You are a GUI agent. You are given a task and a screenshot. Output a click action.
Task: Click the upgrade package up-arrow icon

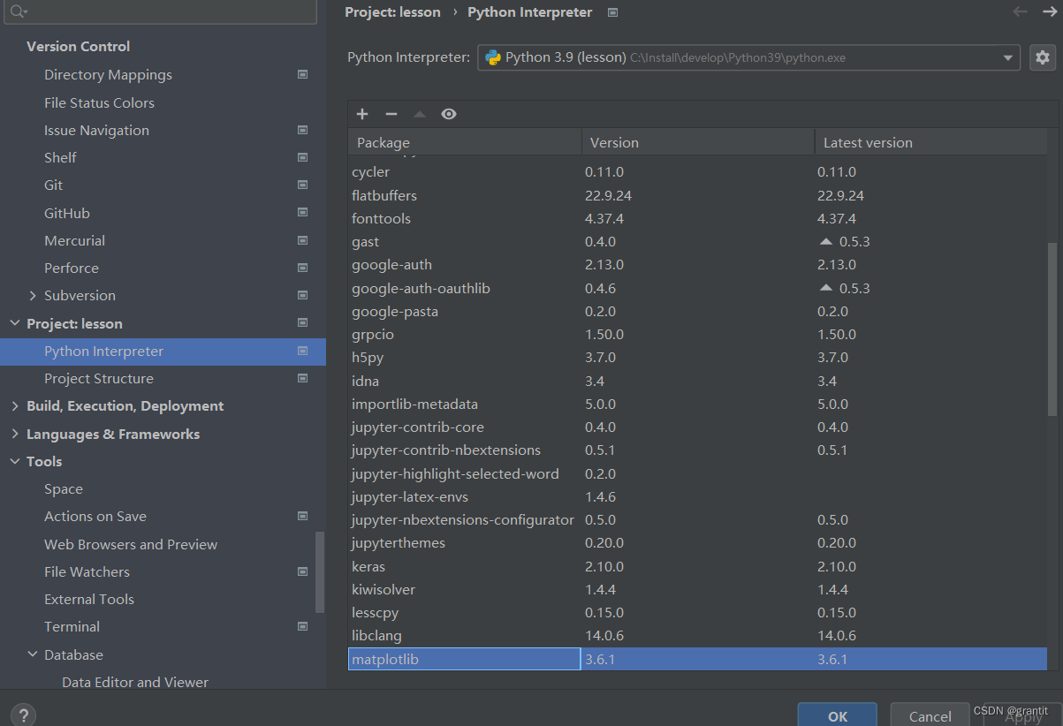point(420,114)
